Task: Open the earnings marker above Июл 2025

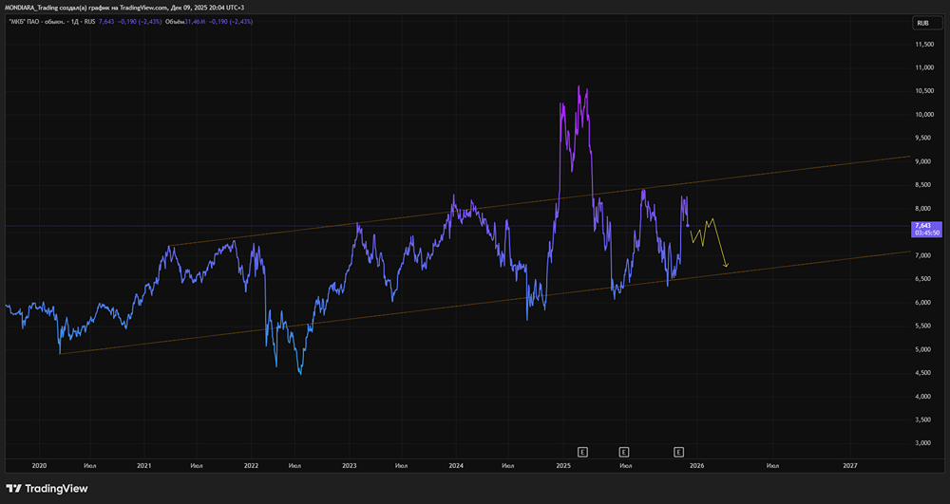Action: (x=624, y=452)
